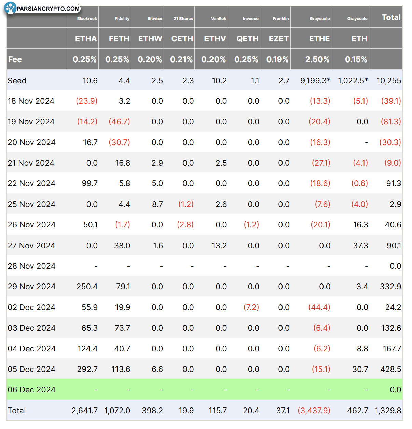
Task: Click the 27 Nov 2024 date
Action: click(x=31, y=246)
